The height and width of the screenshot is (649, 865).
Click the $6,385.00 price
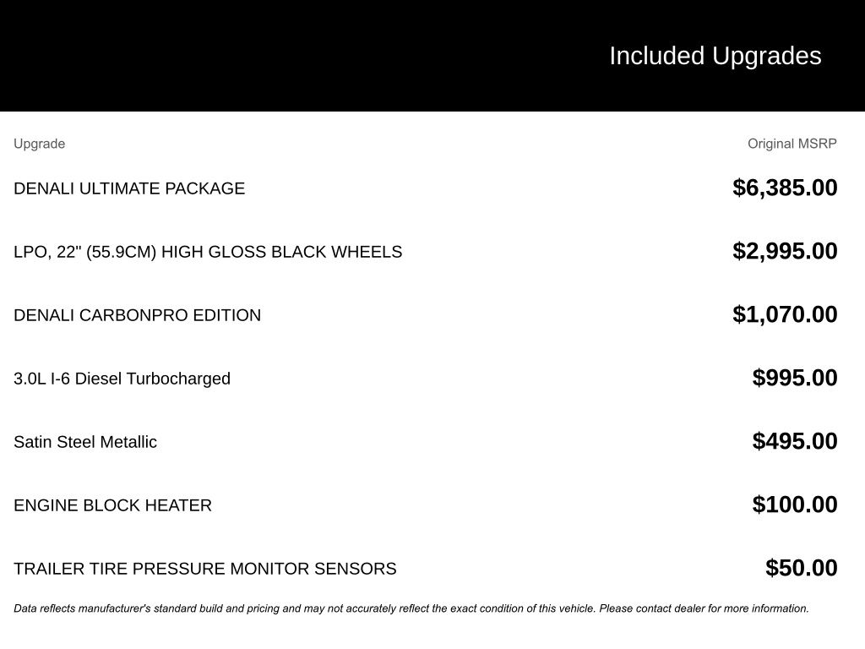[785, 188]
